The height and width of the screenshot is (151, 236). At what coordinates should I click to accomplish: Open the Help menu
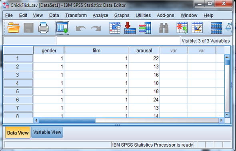click(208, 15)
